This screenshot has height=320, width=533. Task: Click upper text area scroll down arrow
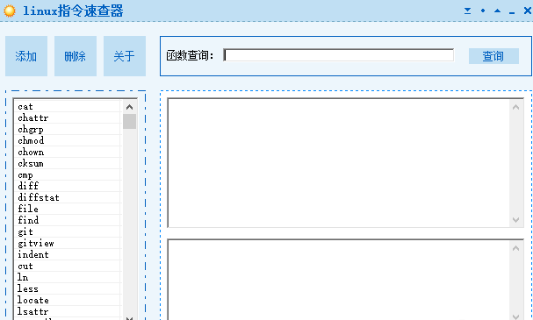click(515, 220)
